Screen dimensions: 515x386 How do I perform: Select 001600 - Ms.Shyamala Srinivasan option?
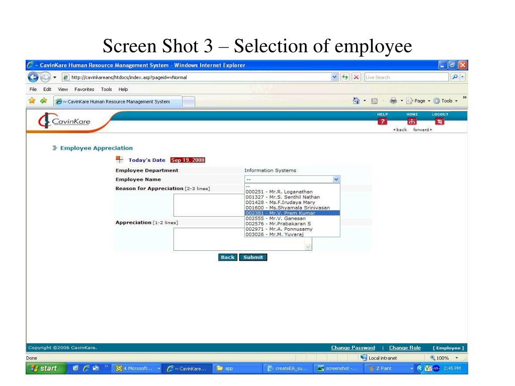[292, 208]
